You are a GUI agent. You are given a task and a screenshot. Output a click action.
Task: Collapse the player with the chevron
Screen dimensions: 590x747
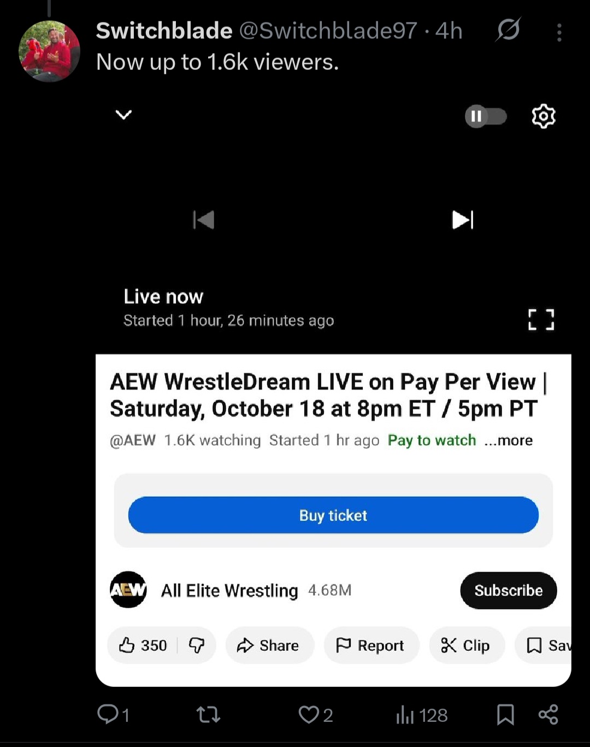click(x=124, y=115)
